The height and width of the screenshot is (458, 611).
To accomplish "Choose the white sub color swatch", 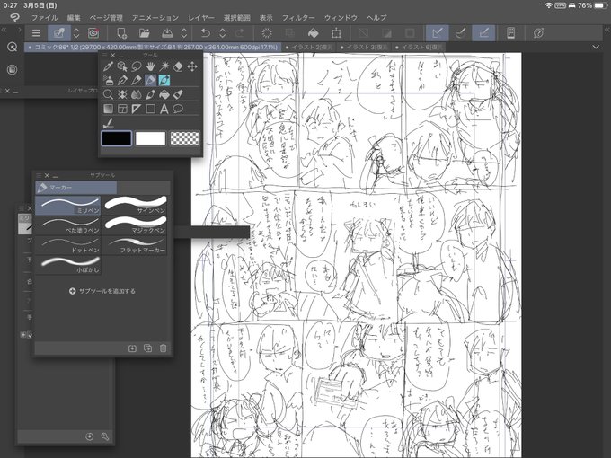I will click(x=150, y=138).
